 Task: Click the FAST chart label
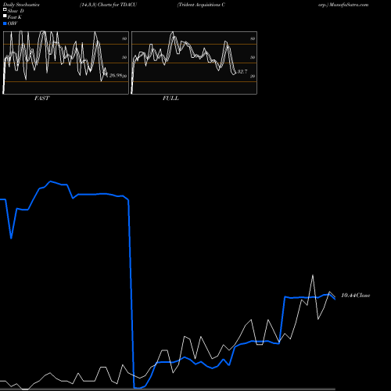click(x=41, y=99)
